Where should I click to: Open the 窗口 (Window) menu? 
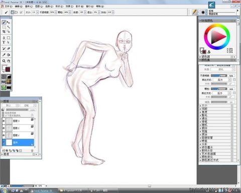coord(90,7)
